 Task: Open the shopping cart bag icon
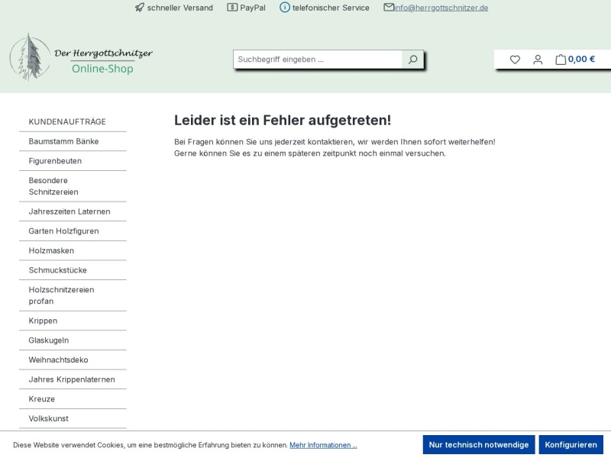pyautogui.click(x=561, y=60)
